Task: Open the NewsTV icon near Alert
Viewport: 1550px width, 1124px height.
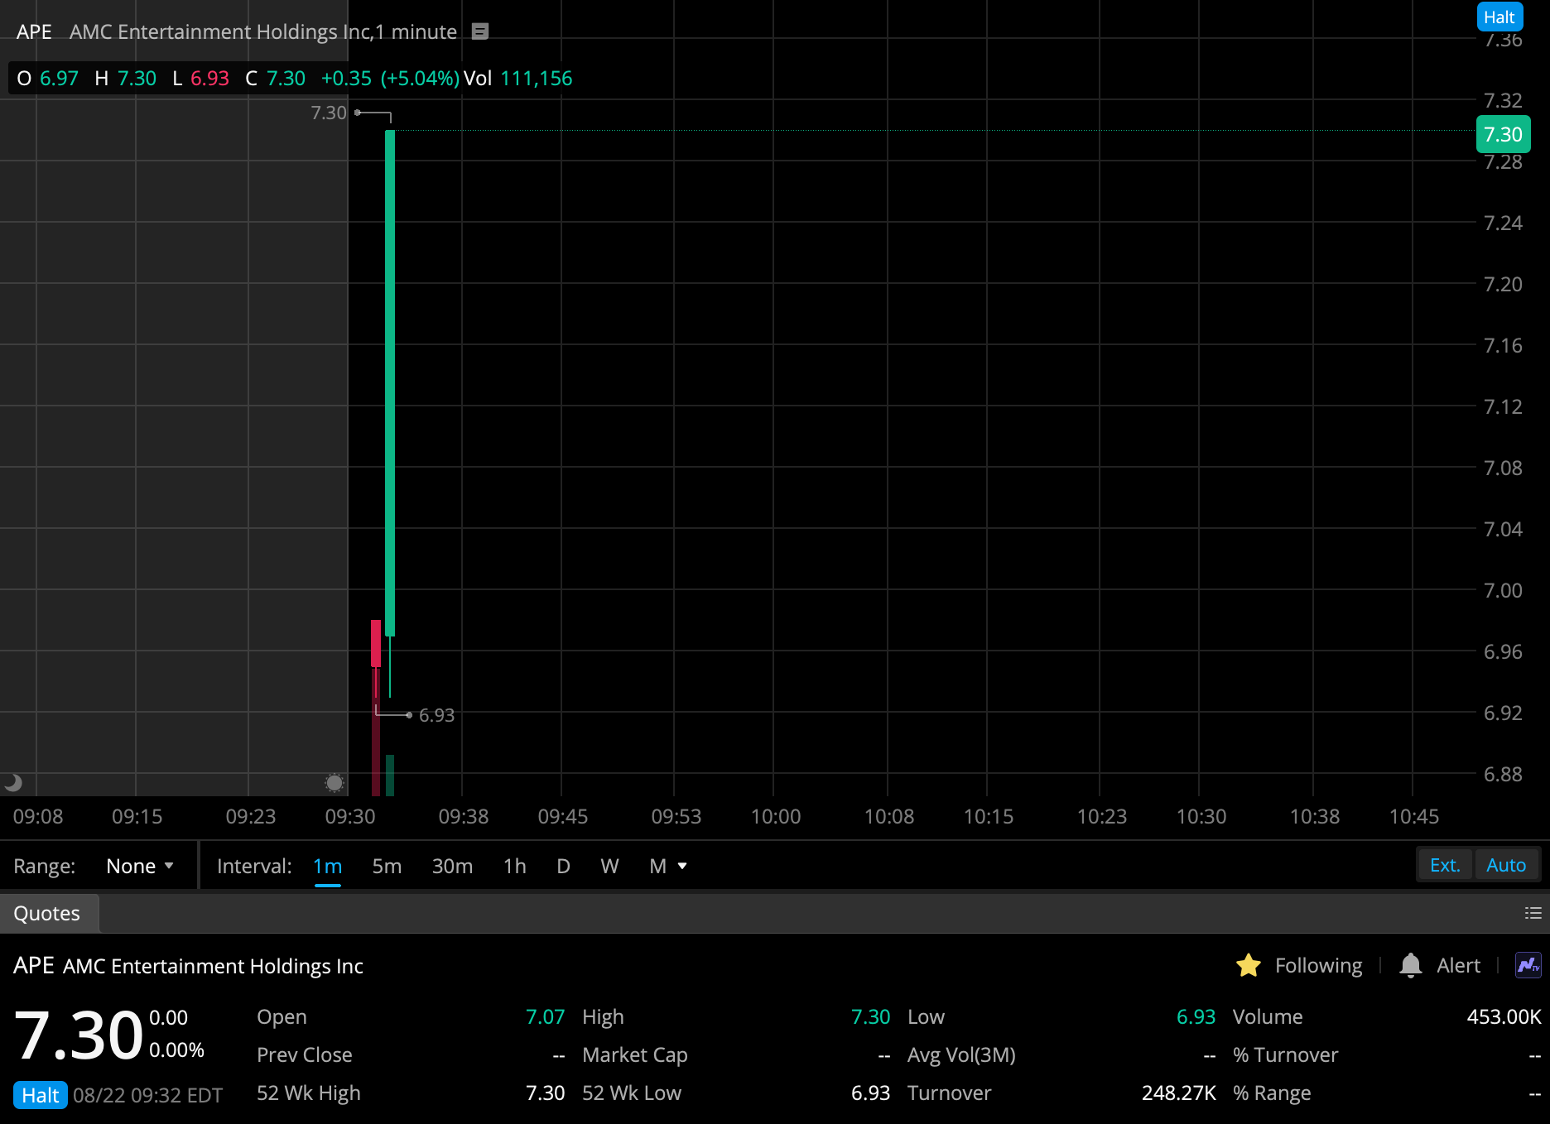Action: [1528, 965]
